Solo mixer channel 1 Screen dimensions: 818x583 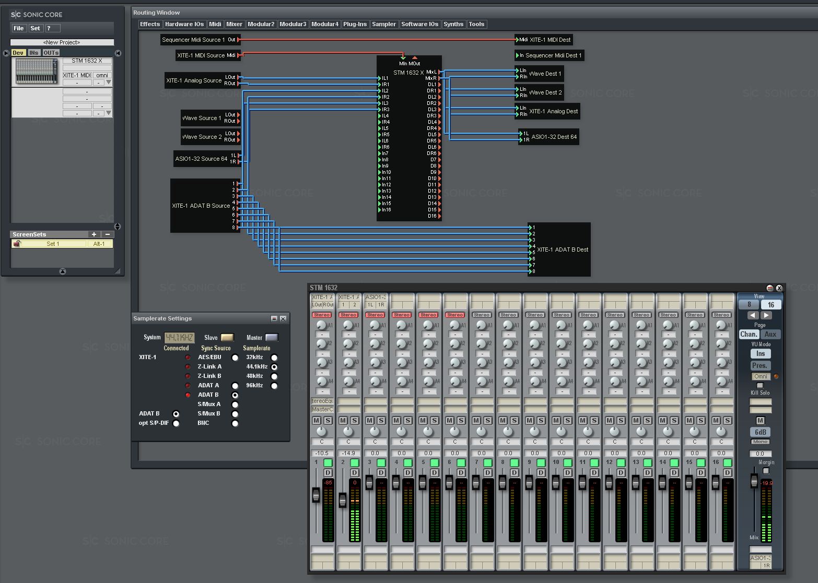[328, 420]
